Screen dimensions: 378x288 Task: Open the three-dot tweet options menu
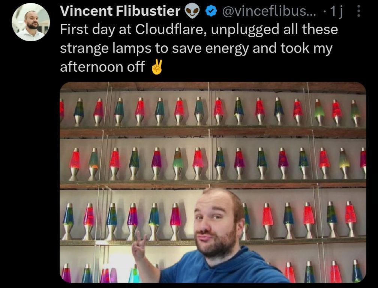pyautogui.click(x=358, y=11)
